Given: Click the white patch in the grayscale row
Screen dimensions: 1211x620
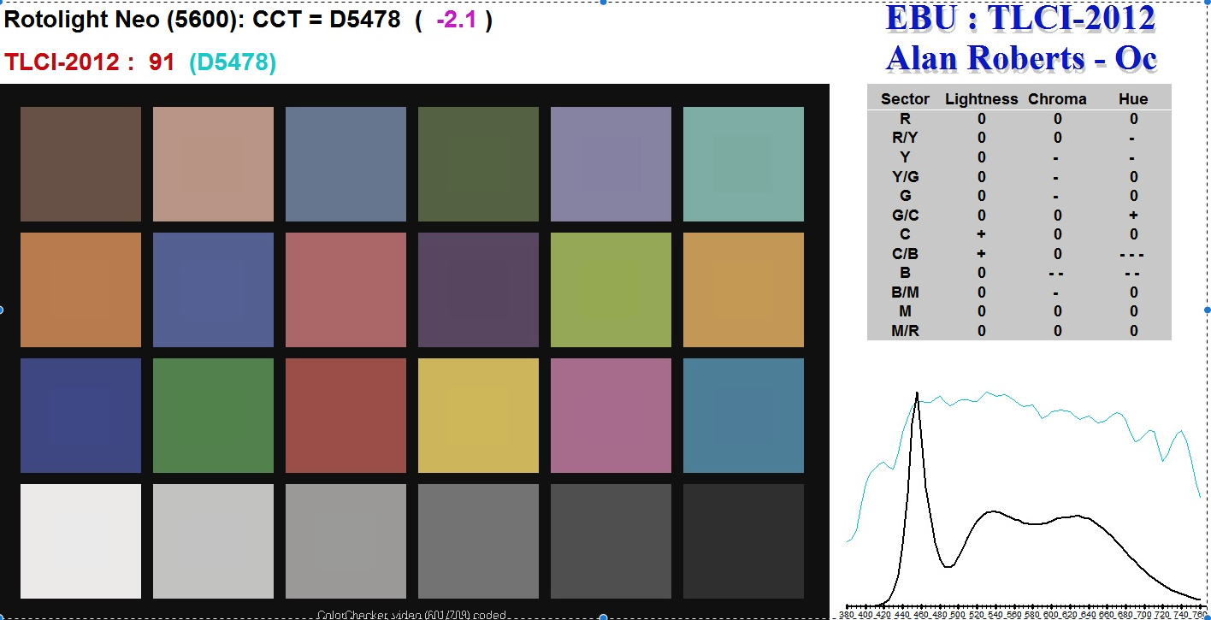Looking at the screenshot, I should [x=80, y=540].
